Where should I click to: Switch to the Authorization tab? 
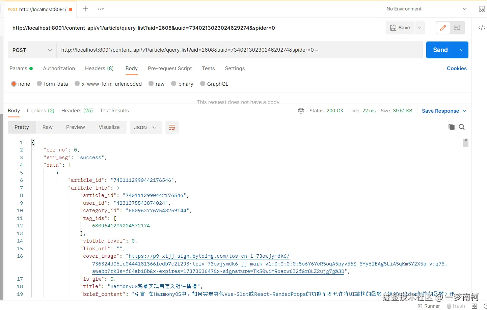coord(59,68)
